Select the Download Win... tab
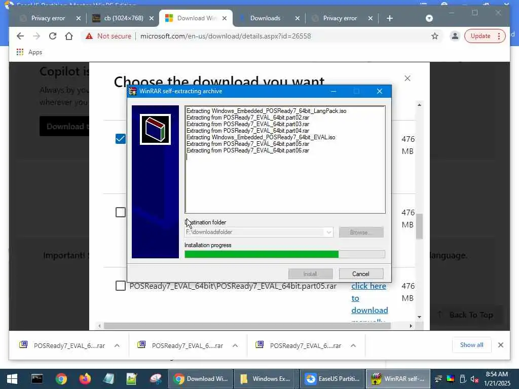Image resolution: width=519 pixels, height=389 pixels. click(x=196, y=18)
